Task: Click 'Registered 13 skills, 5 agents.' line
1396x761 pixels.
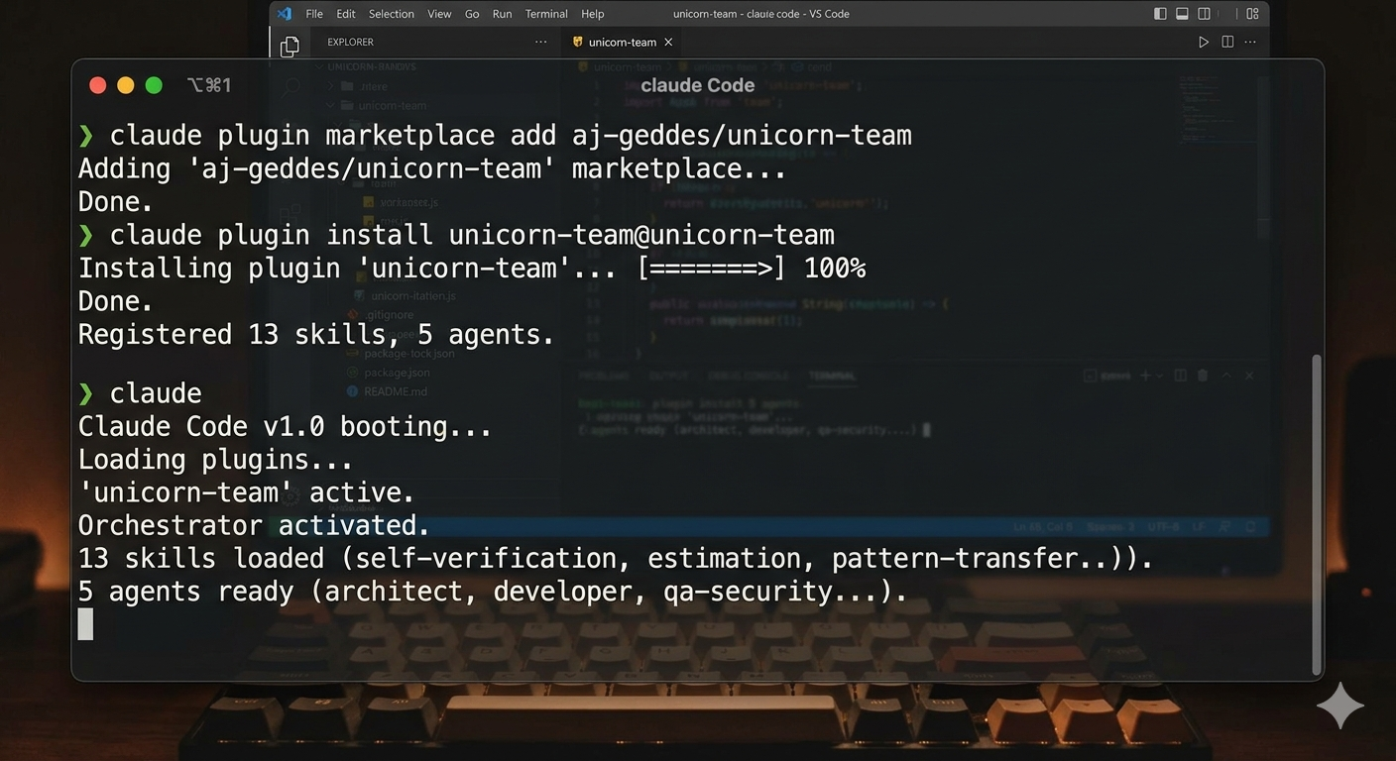Action: coord(316,335)
